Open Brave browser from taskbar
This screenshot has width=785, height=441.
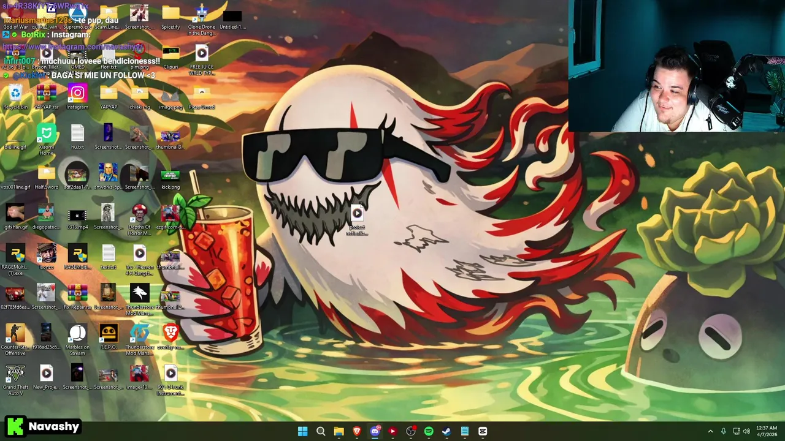(x=356, y=431)
